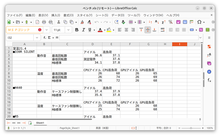This screenshot has width=220, height=136.
Task: Click the Undo arrow
Action: click(x=97, y=22)
